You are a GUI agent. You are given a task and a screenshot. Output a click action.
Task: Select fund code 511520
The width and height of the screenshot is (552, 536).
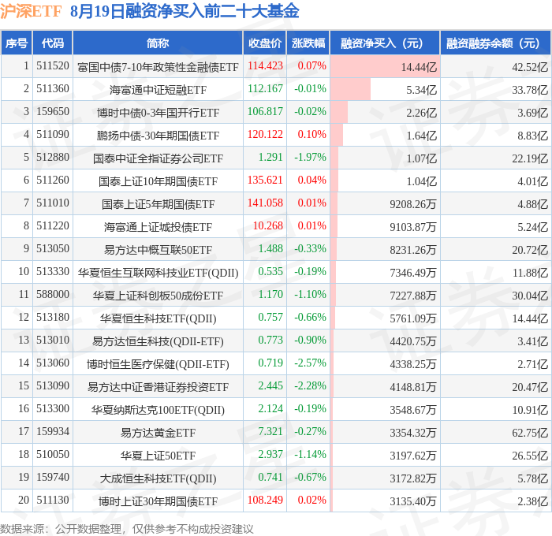53,65
